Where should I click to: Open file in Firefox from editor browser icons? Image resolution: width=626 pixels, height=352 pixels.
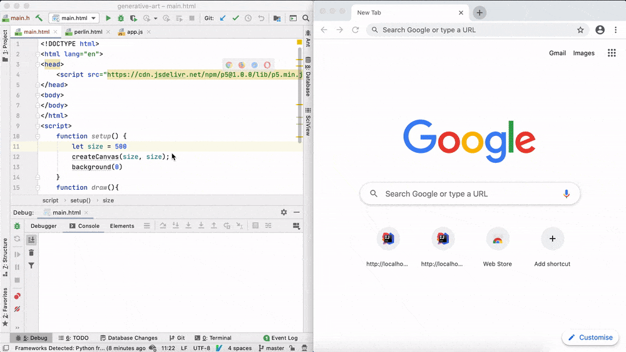(x=242, y=65)
